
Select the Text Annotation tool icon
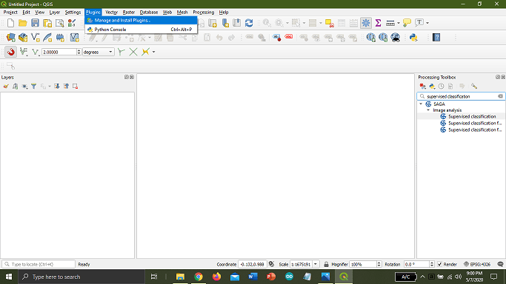tap(419, 23)
